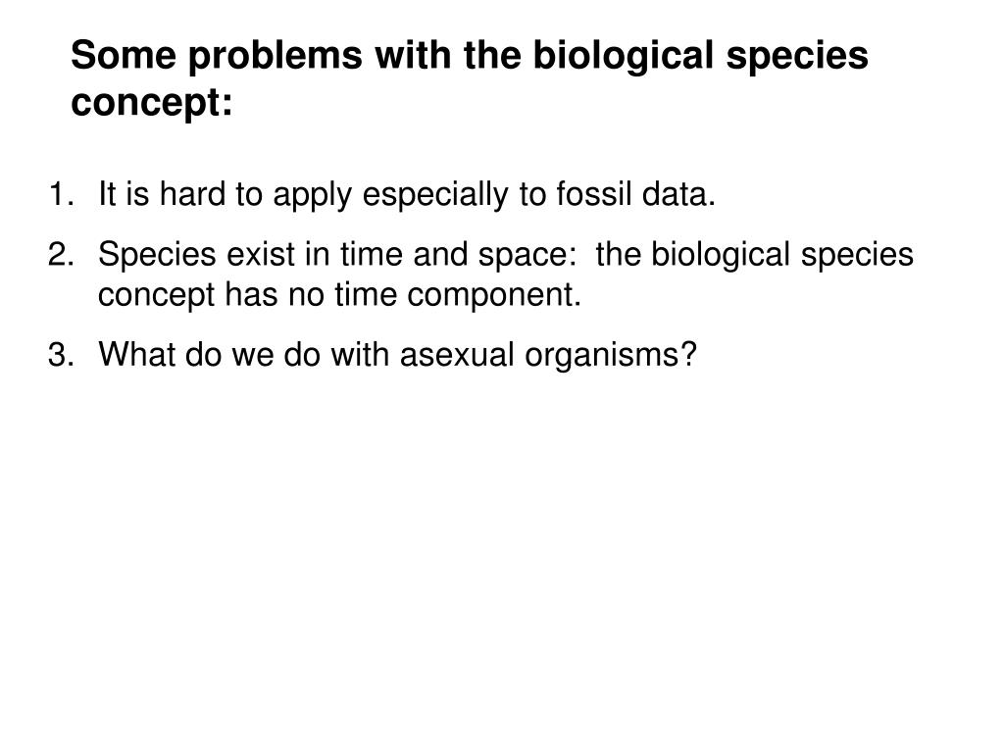The width and height of the screenshot is (1004, 753).
Task: Click the word "organisms?" in item 3
Action: click(x=611, y=355)
